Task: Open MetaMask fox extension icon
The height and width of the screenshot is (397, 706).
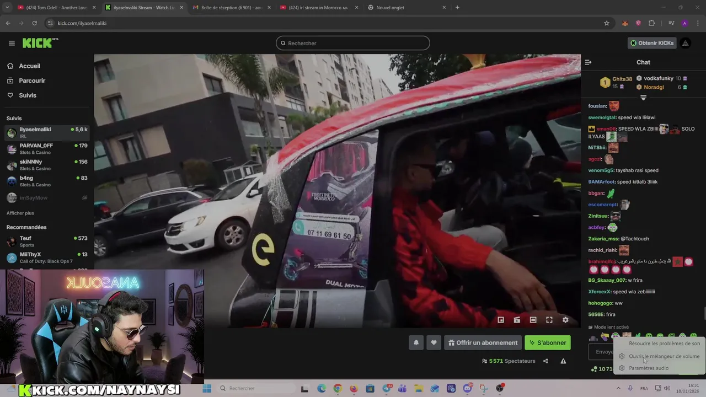Action: pyautogui.click(x=625, y=23)
